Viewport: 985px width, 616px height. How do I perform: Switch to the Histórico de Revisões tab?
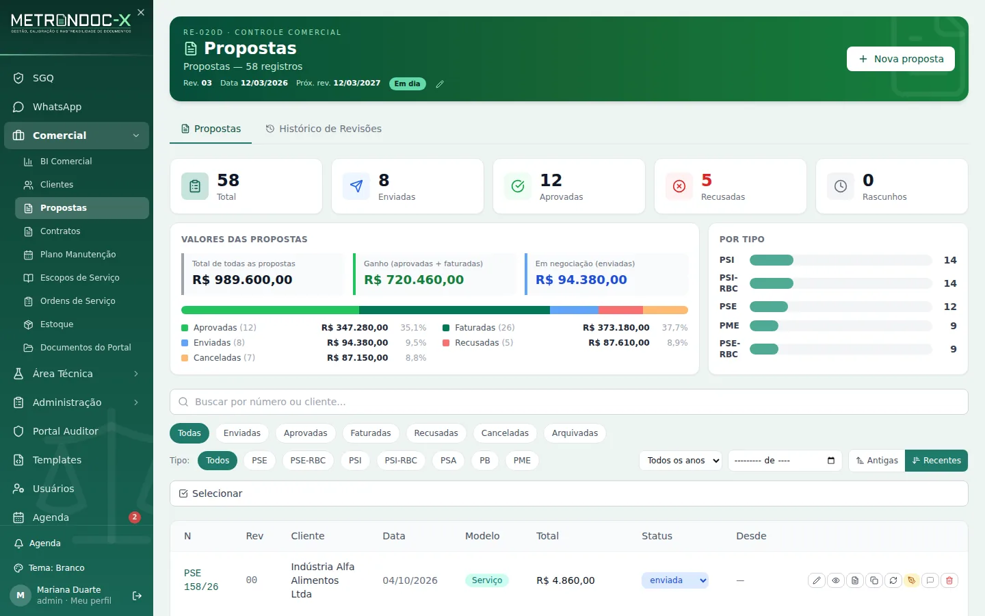point(324,129)
